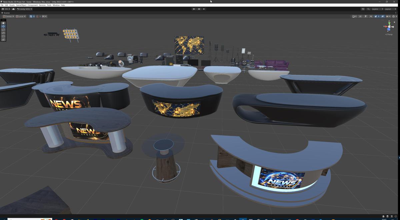Open the Help menu
Image resolution: width=400 pixels, height=220 pixels.
(x=63, y=5)
